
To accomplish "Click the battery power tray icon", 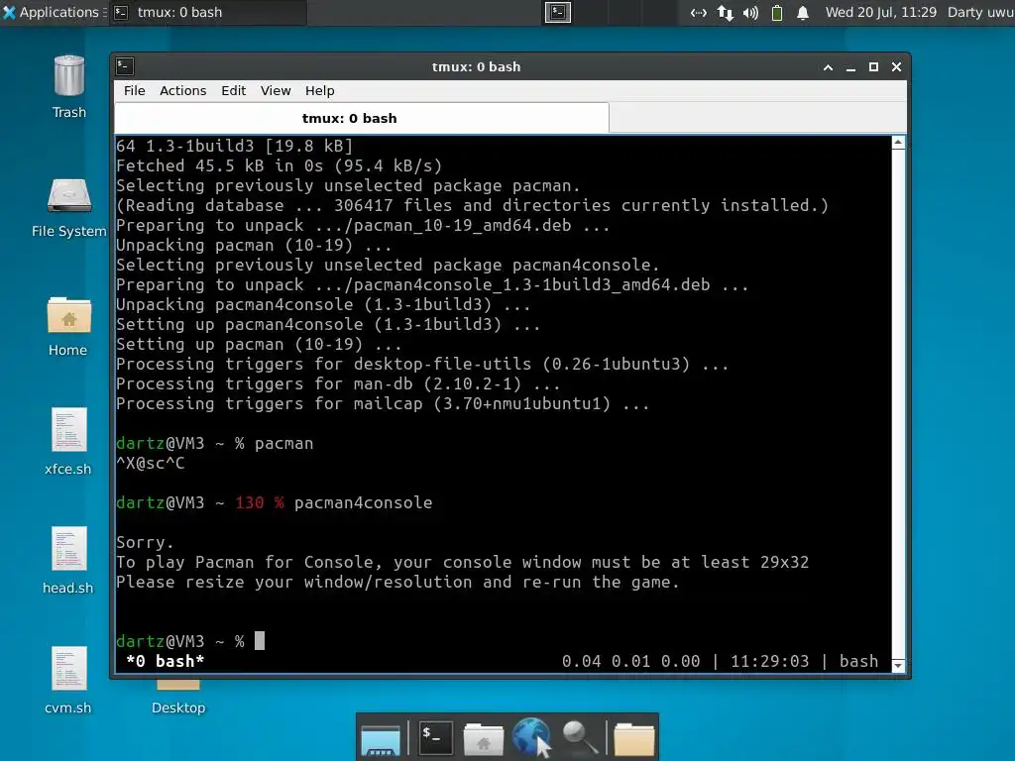I will tap(777, 12).
